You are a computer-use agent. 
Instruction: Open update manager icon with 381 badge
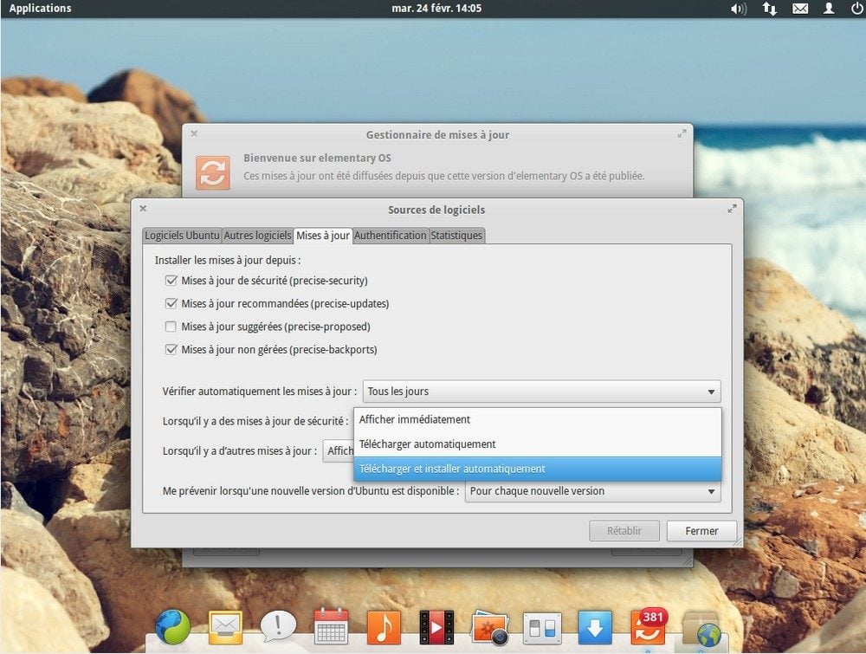coord(649,626)
